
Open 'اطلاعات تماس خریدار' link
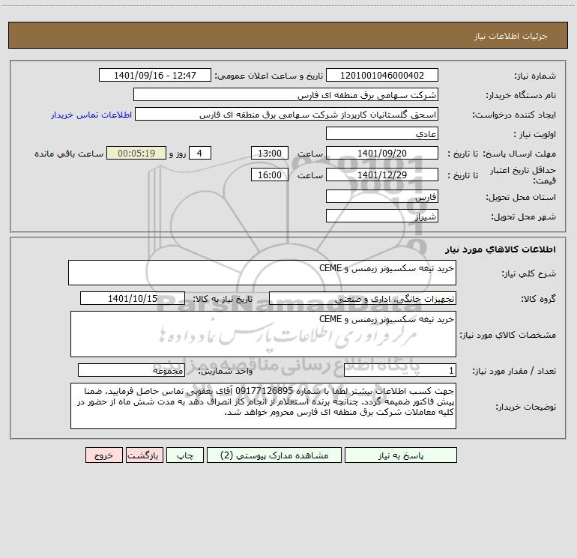pos(91,115)
